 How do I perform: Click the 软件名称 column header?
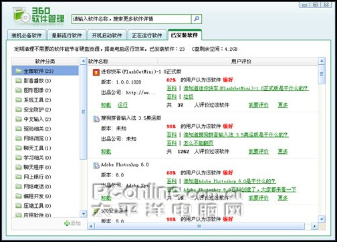[122, 62]
